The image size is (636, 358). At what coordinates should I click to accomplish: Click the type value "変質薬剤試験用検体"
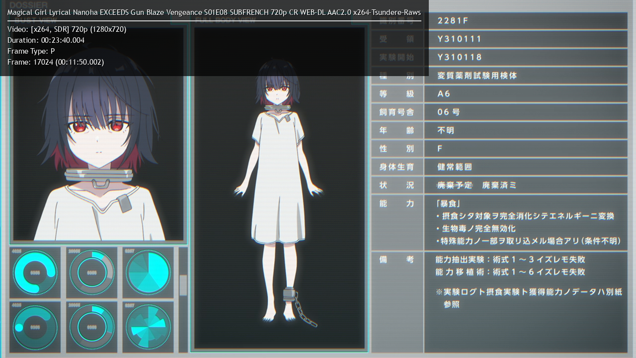[x=477, y=76]
